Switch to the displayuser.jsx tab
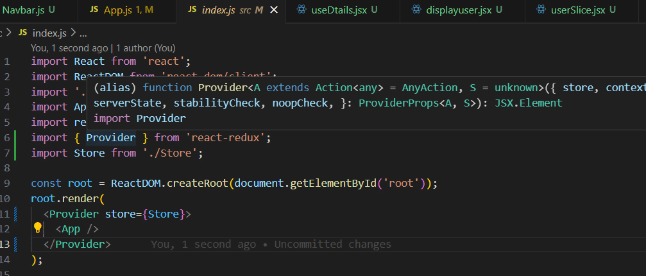Viewport: 646px width, 276px height. (x=463, y=10)
